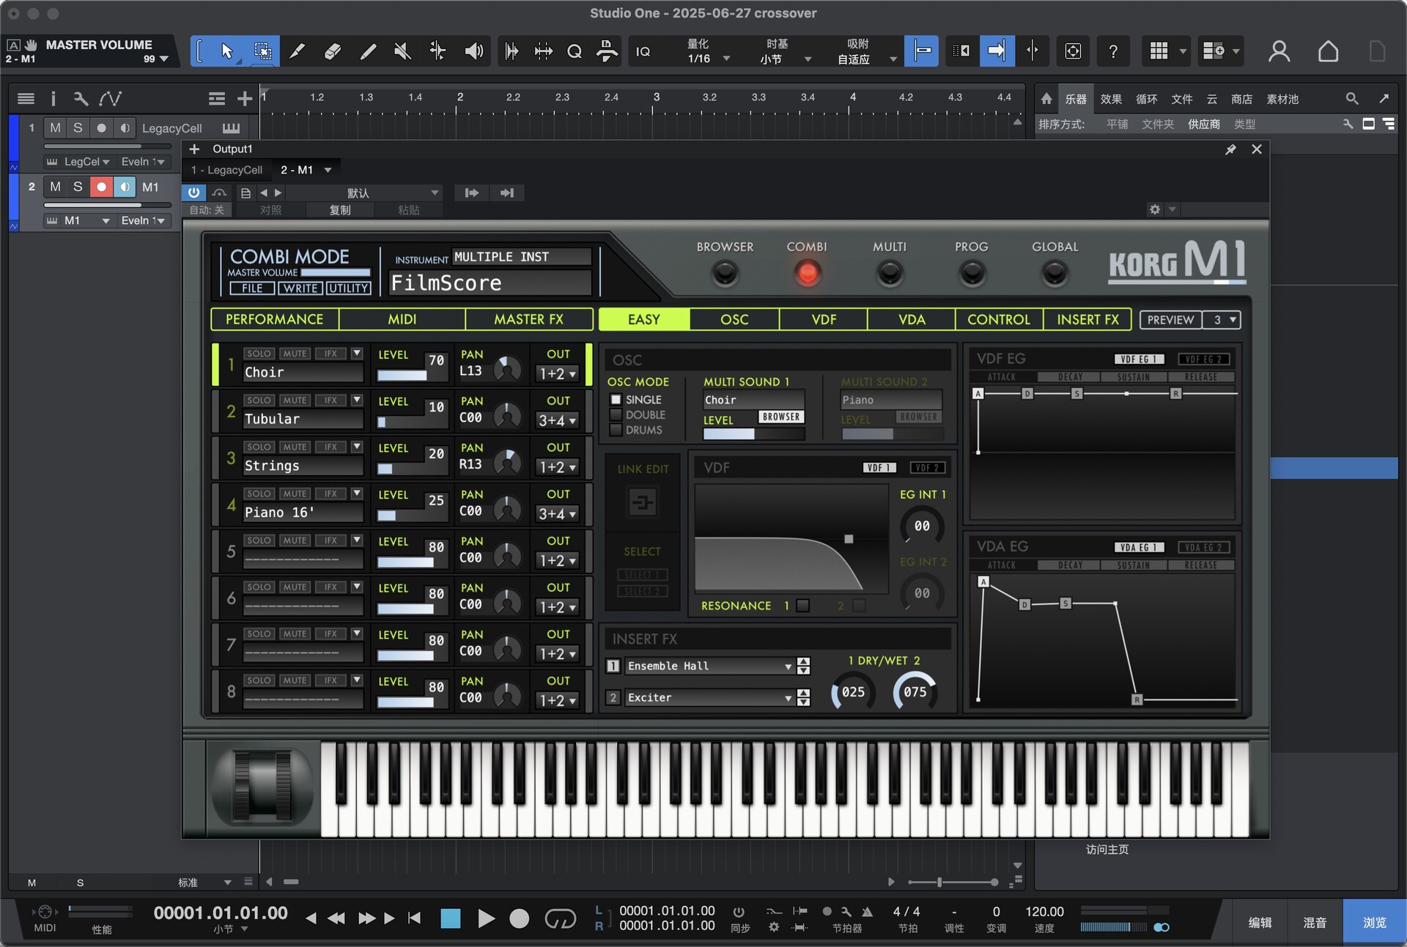Open the MIDI tab
Screen dimensions: 1407x947
click(402, 319)
